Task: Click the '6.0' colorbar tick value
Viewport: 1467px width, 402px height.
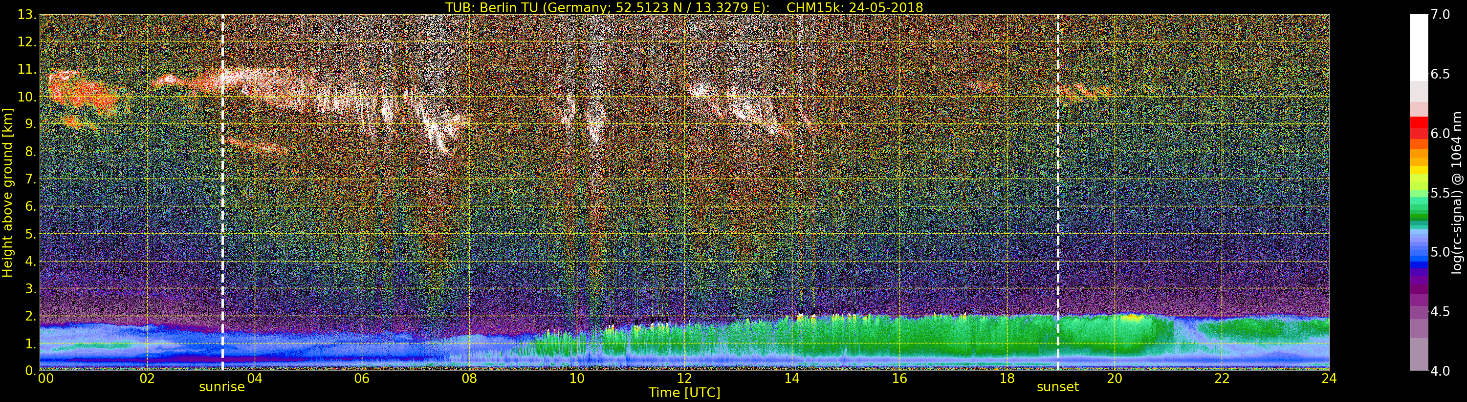Action: point(1440,133)
